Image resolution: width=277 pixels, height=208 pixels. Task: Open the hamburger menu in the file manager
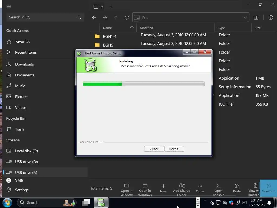tap(9, 6)
